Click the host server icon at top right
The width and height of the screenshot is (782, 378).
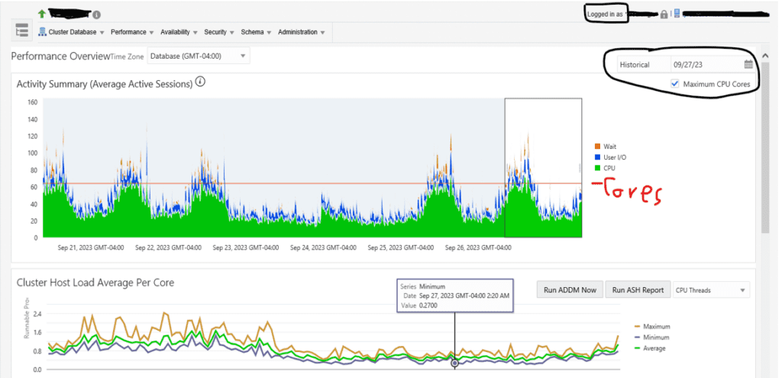677,14
